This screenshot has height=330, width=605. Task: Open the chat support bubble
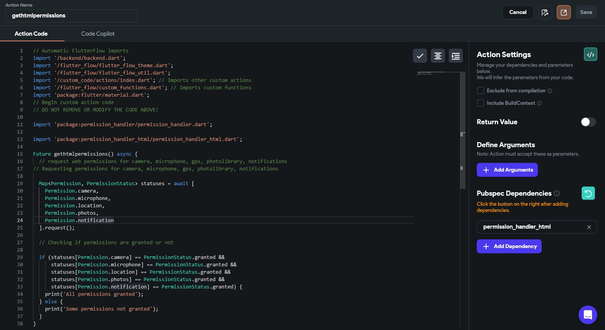tap(588, 314)
